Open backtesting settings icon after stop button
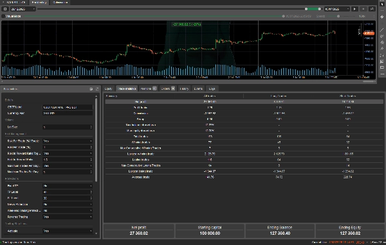 click(x=372, y=9)
